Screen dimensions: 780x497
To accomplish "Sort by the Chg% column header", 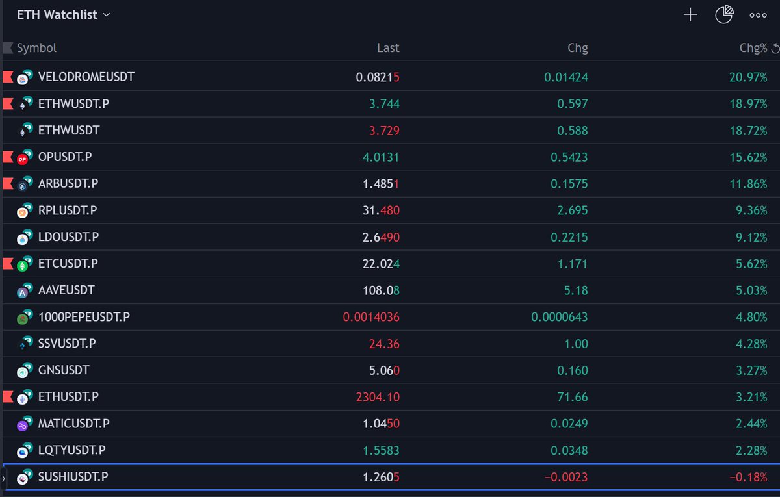I will point(753,48).
